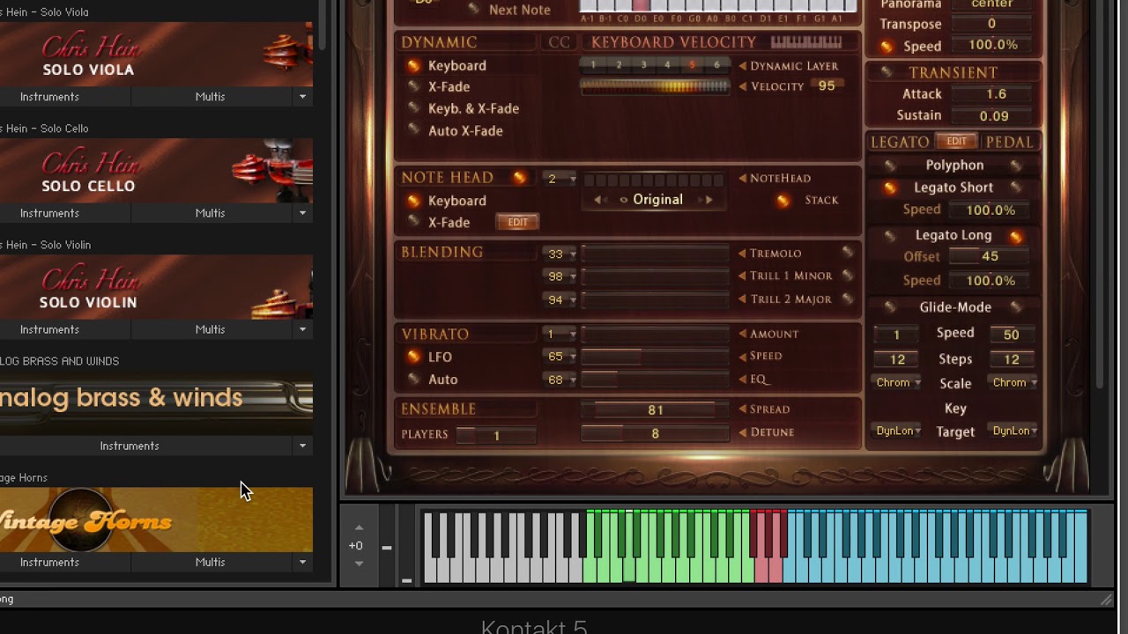Open the vibrato Speed dropdown showing 65
Viewport: 1128px width, 634px height.
coord(560,357)
